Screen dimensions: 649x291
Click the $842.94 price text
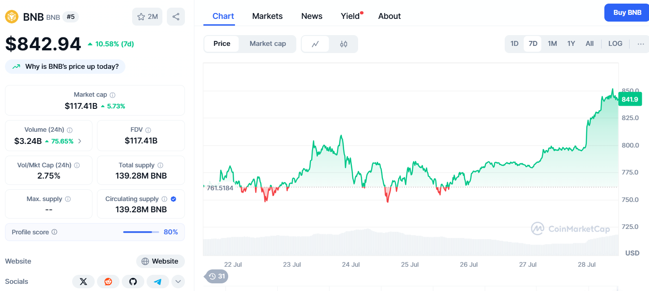tap(43, 44)
